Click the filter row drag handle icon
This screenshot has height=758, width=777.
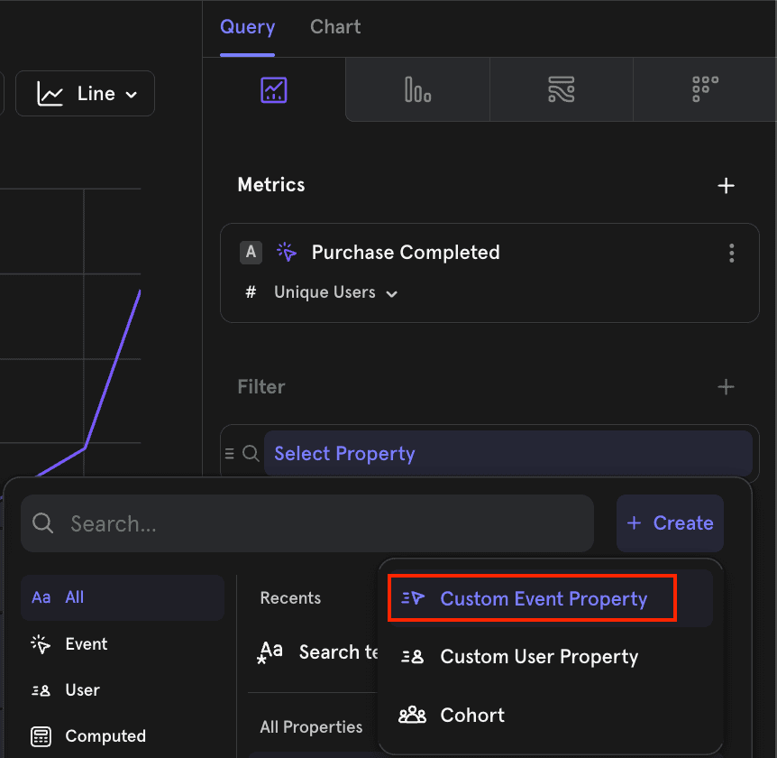tap(230, 454)
